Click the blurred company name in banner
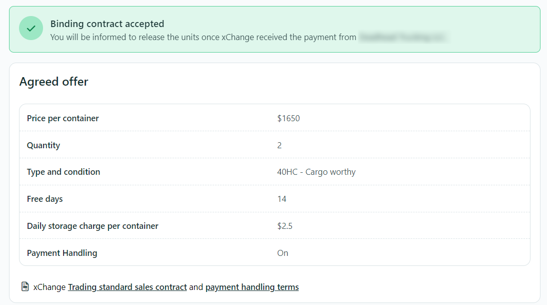The width and height of the screenshot is (547, 305). tap(403, 37)
